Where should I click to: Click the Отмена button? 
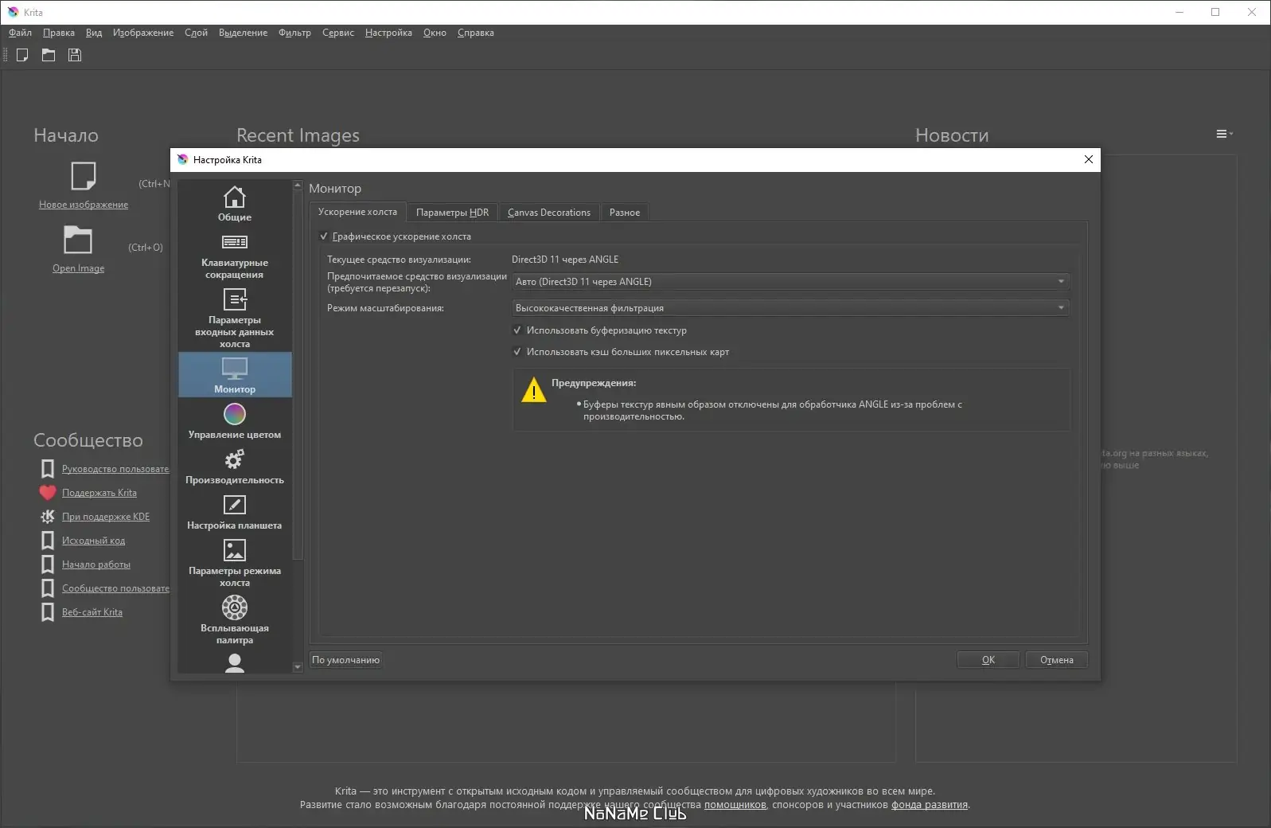[x=1056, y=660]
